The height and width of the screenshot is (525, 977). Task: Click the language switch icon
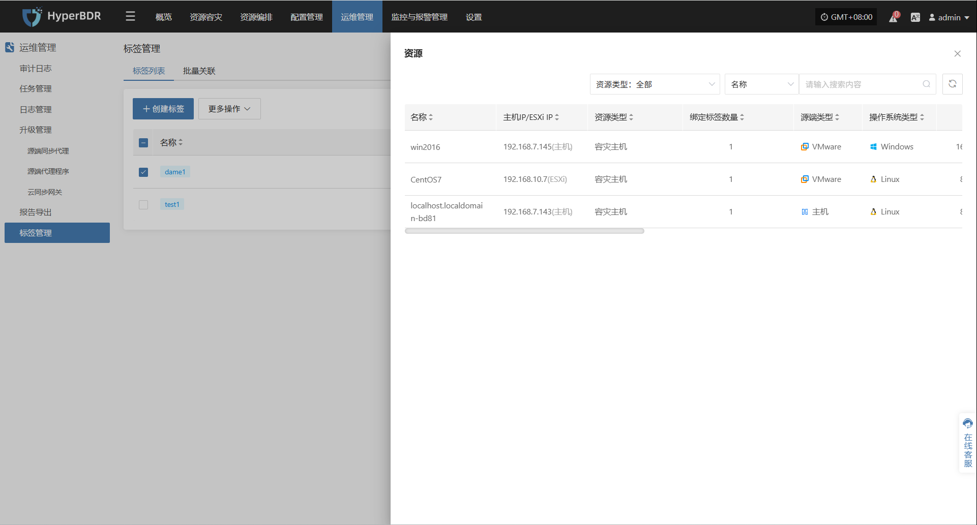click(915, 17)
